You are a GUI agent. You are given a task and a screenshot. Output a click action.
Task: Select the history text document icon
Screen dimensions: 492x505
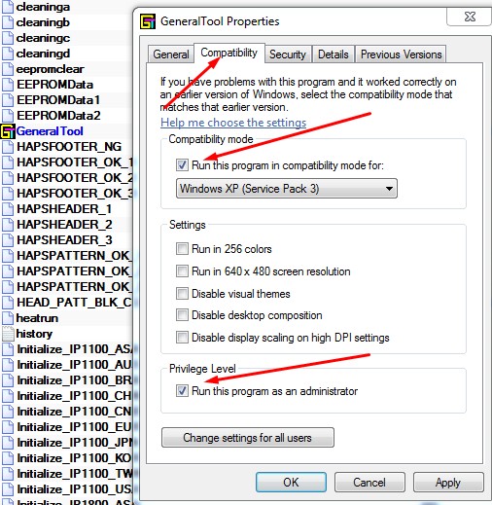8,334
